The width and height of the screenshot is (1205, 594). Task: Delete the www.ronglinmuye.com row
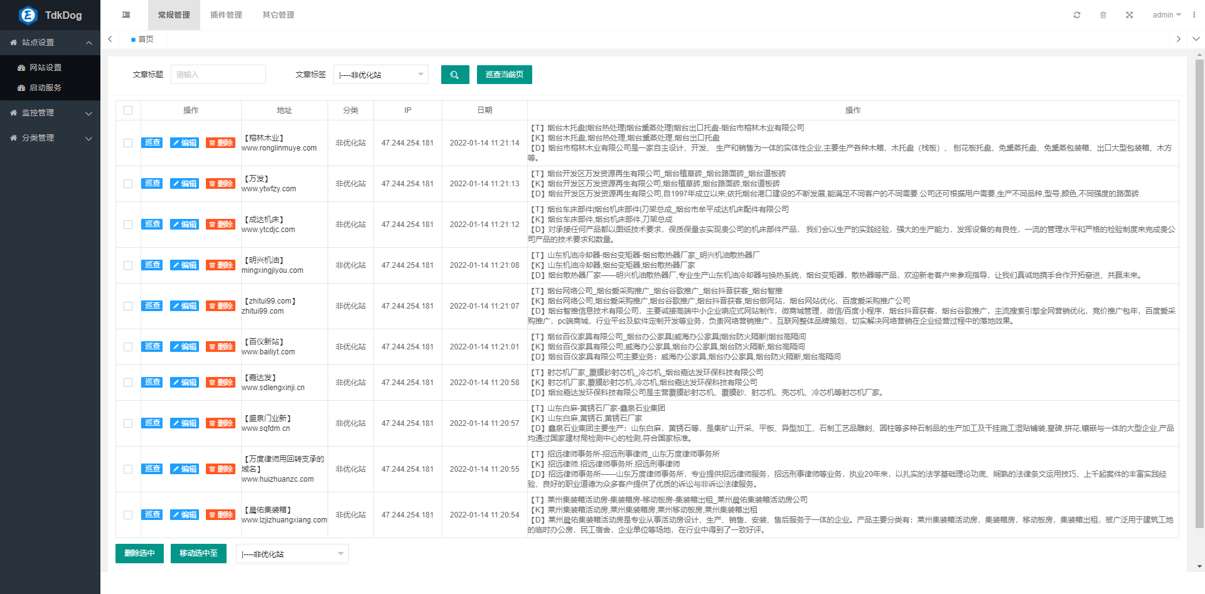point(220,143)
